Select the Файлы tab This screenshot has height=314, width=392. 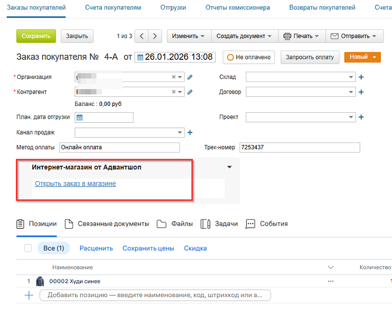pos(175,224)
